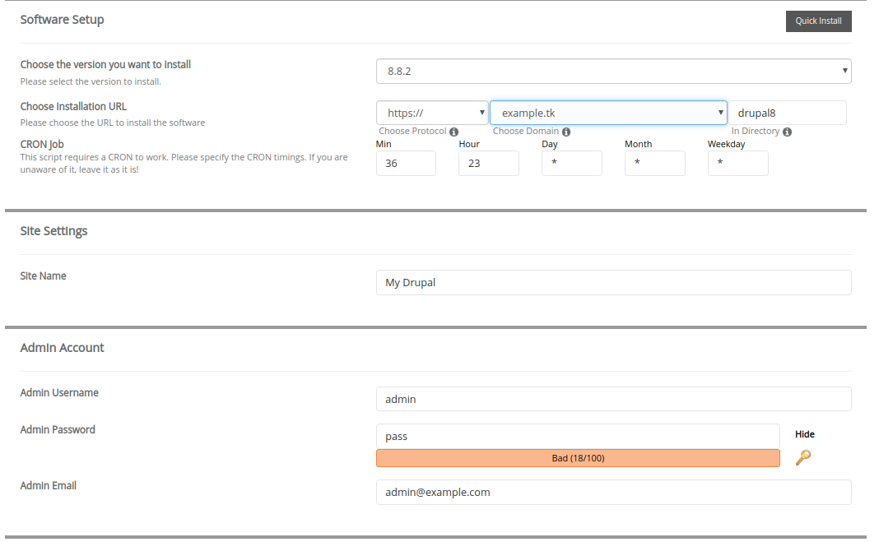Image resolution: width=879 pixels, height=542 pixels.
Task: Click the Admin Password label
Action: click(58, 429)
